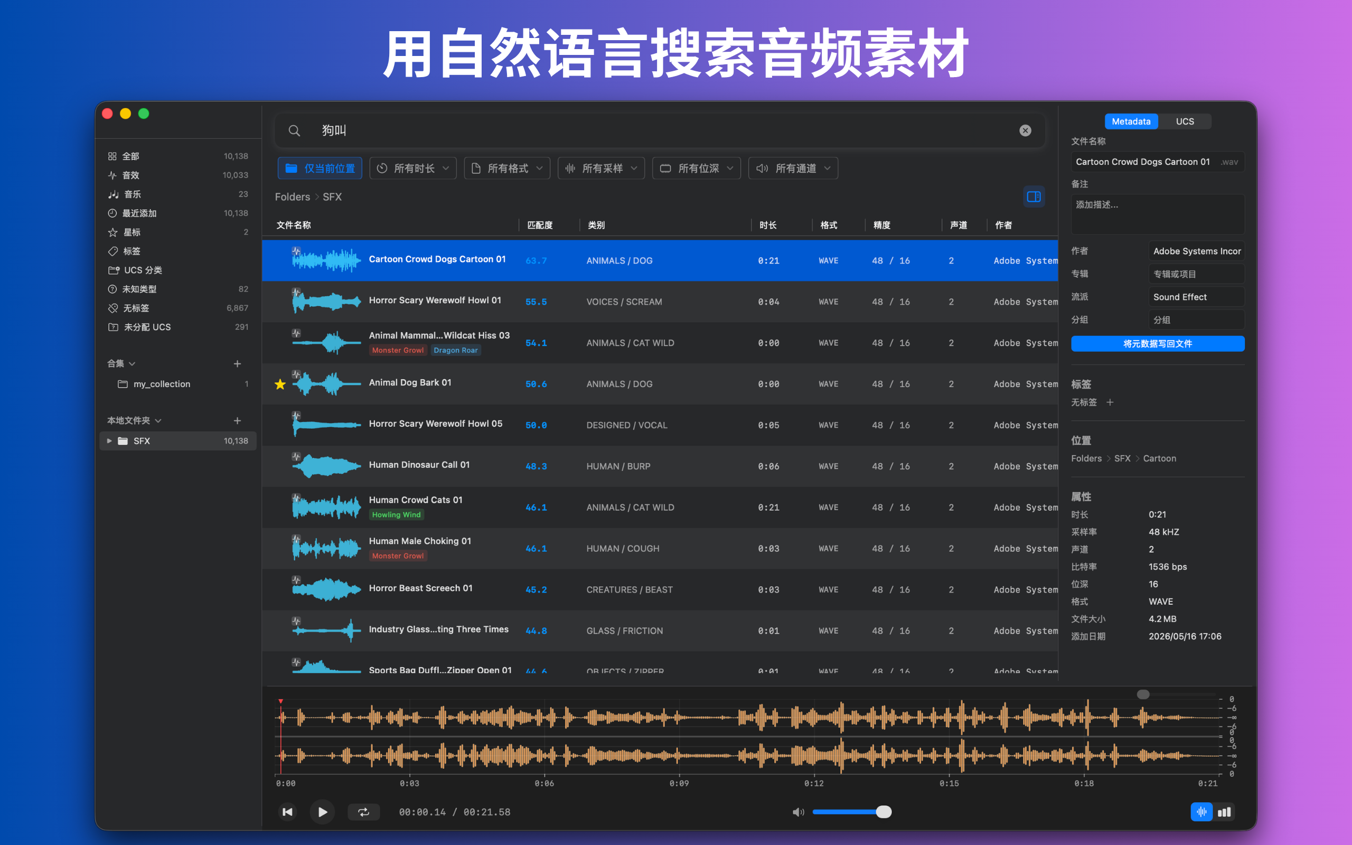
Task: Open 未知类型 in the sidebar
Action: [x=178, y=289]
